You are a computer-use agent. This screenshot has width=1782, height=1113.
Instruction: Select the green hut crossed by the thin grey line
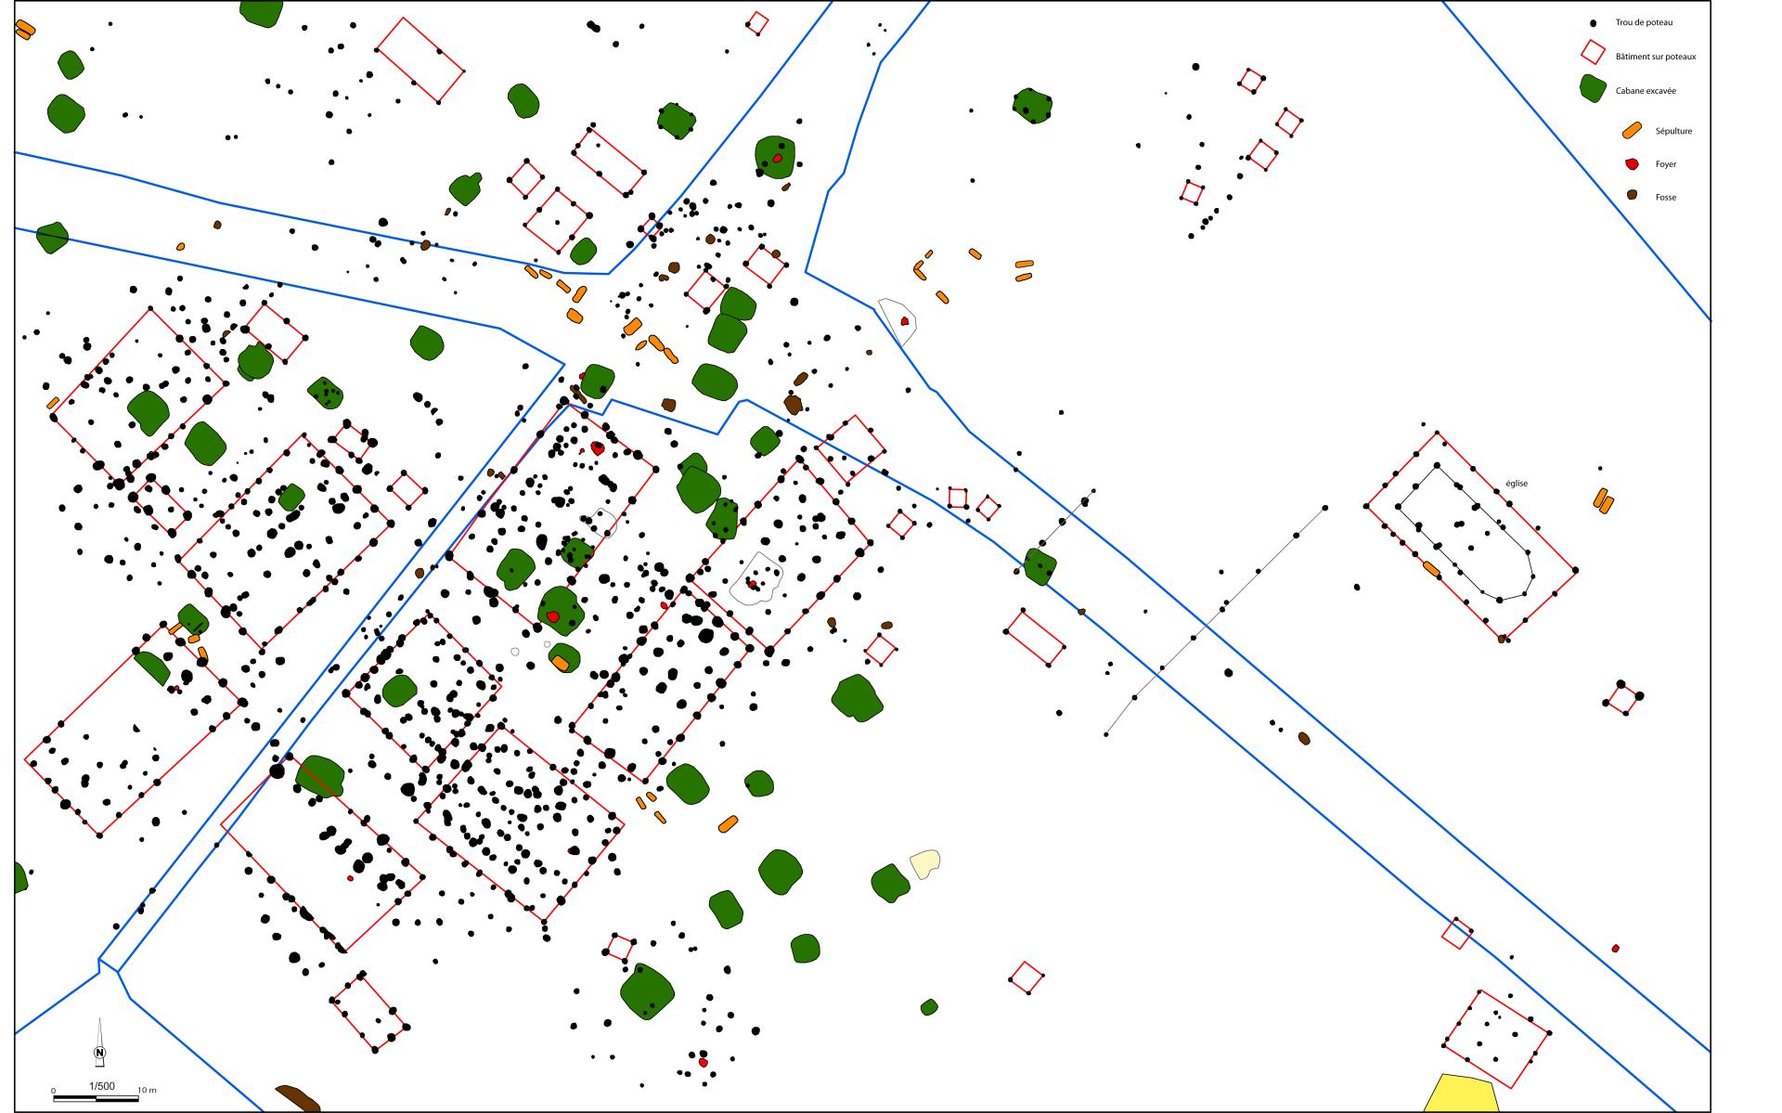(1040, 566)
